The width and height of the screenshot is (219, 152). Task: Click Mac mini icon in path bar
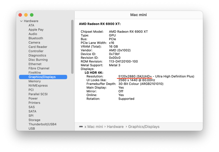coord(81,127)
